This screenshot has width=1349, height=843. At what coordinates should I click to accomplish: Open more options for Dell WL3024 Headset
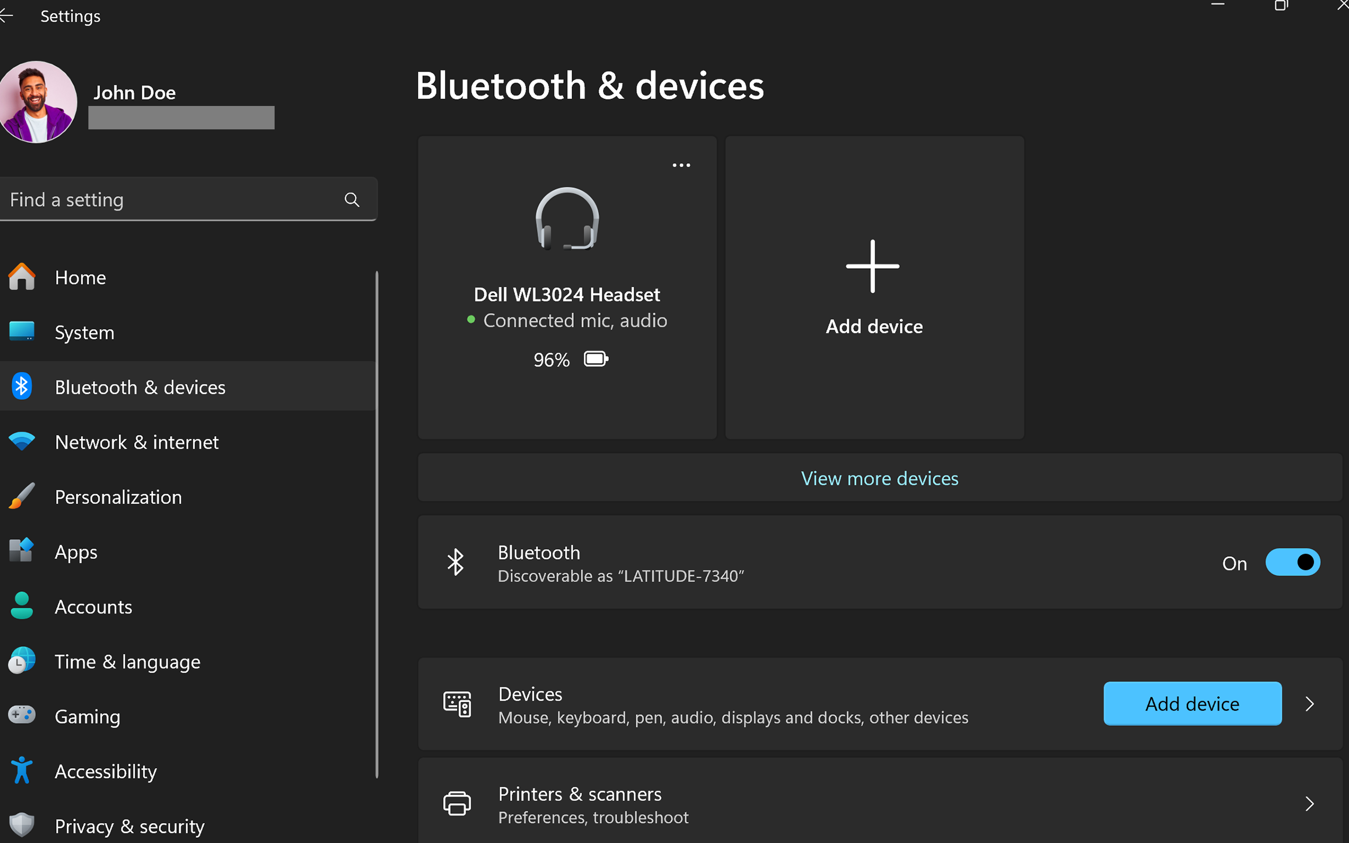point(681,165)
